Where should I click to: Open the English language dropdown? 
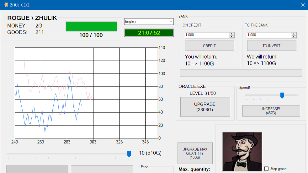pyautogui.click(x=149, y=22)
